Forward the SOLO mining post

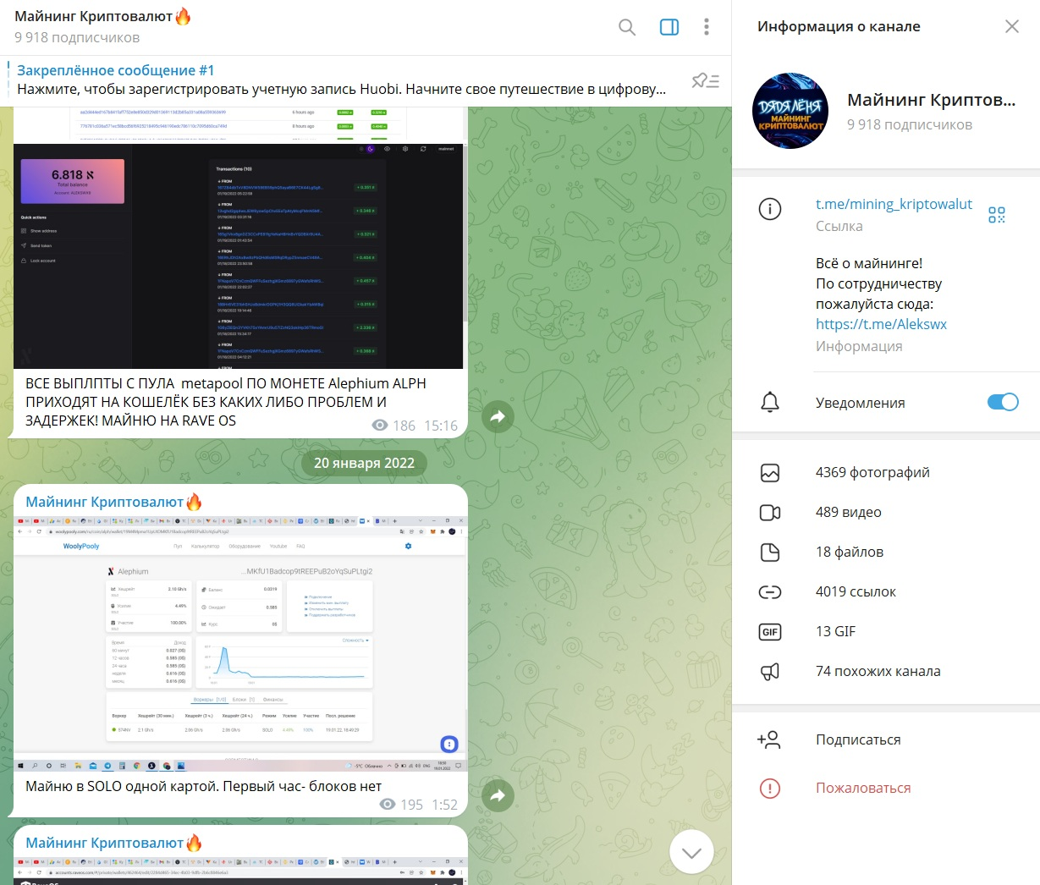coord(498,794)
